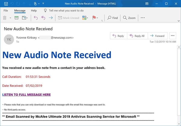Screen dimensions: 181x126
Task: Click the Reply arrow icon in ribbon
Action: click(36, 18)
